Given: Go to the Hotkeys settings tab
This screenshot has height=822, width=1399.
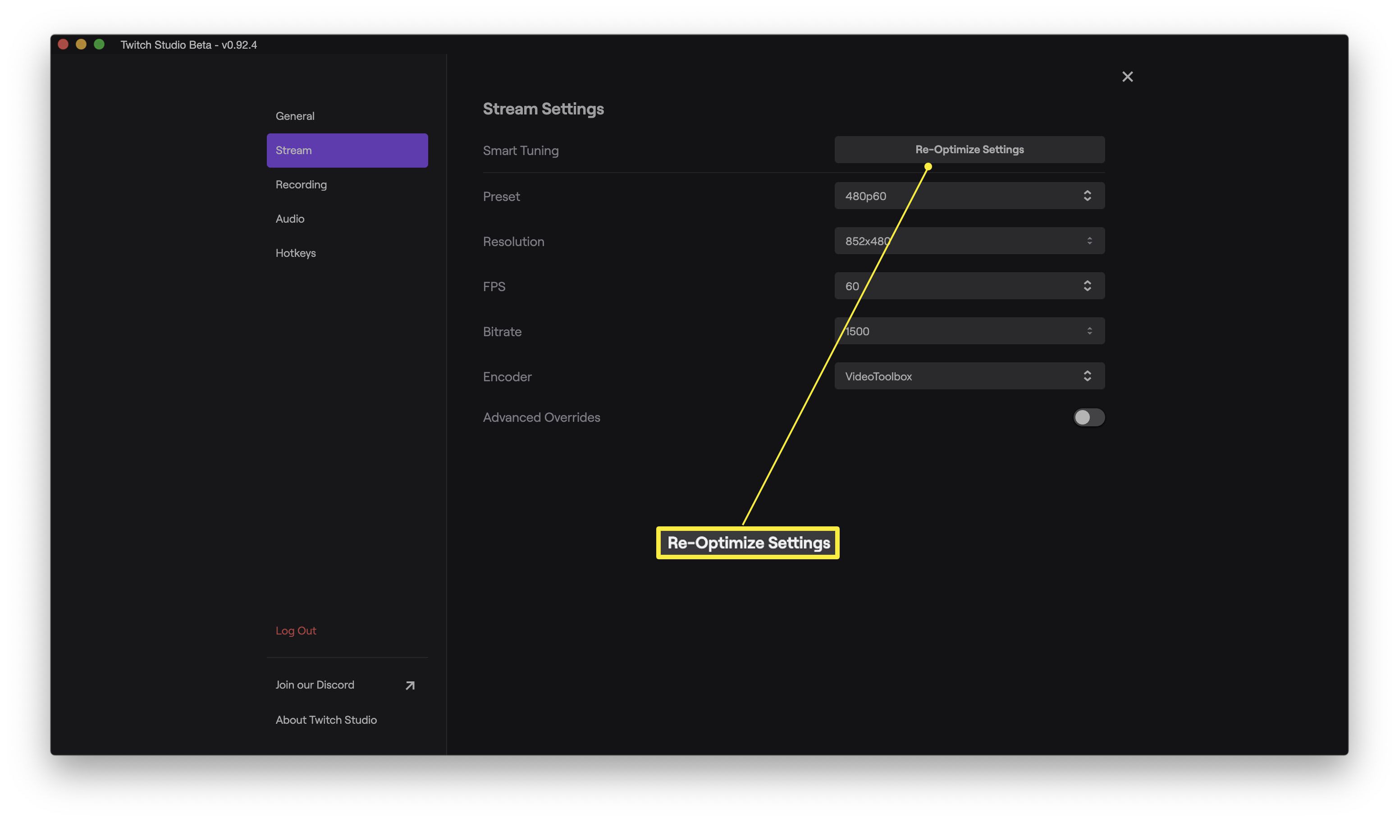Looking at the screenshot, I should [x=347, y=253].
